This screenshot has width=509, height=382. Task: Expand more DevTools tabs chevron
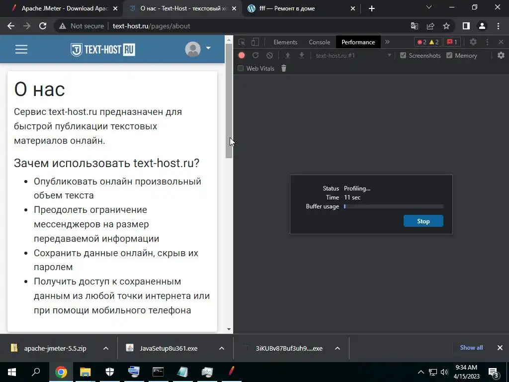click(x=387, y=42)
